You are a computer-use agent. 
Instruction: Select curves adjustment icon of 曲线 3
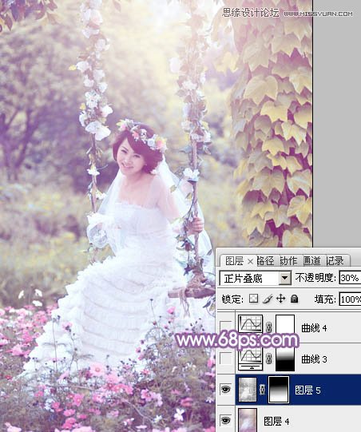coord(250,359)
